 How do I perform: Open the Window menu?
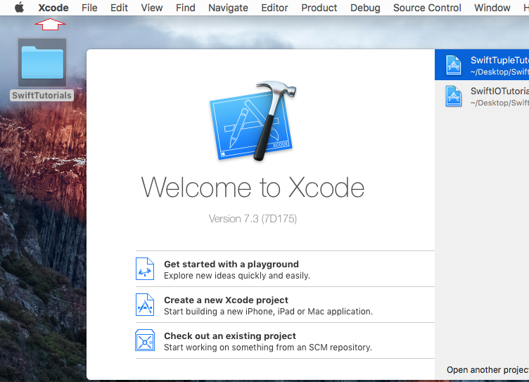click(x=492, y=8)
